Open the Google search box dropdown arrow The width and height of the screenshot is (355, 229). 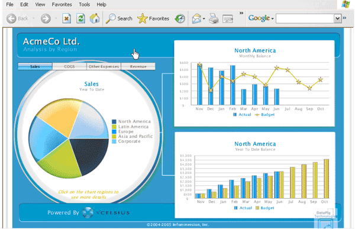[x=338, y=18]
